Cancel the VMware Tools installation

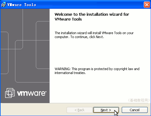(x=135, y=110)
